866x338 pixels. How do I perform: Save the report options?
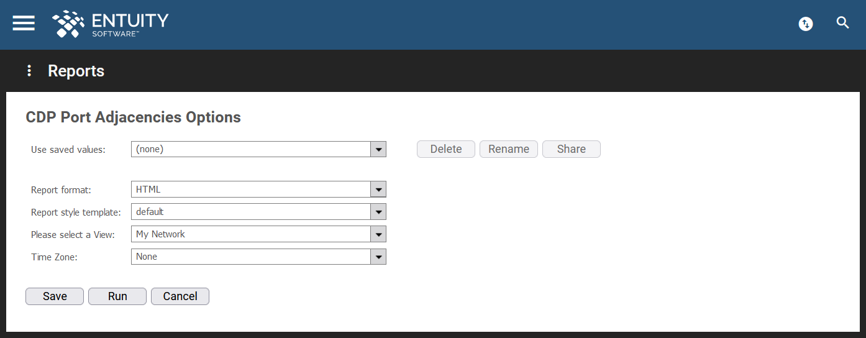tap(55, 296)
